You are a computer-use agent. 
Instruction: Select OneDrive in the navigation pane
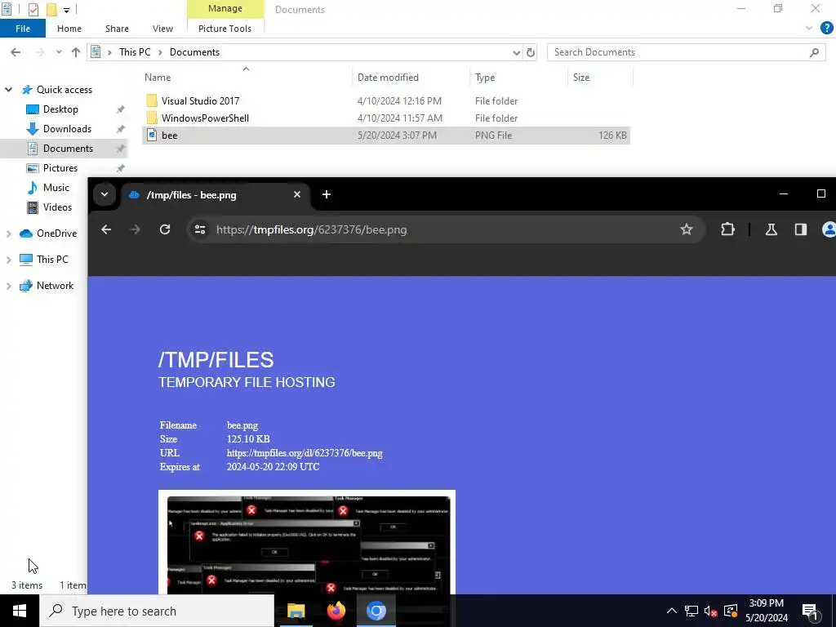[56, 233]
